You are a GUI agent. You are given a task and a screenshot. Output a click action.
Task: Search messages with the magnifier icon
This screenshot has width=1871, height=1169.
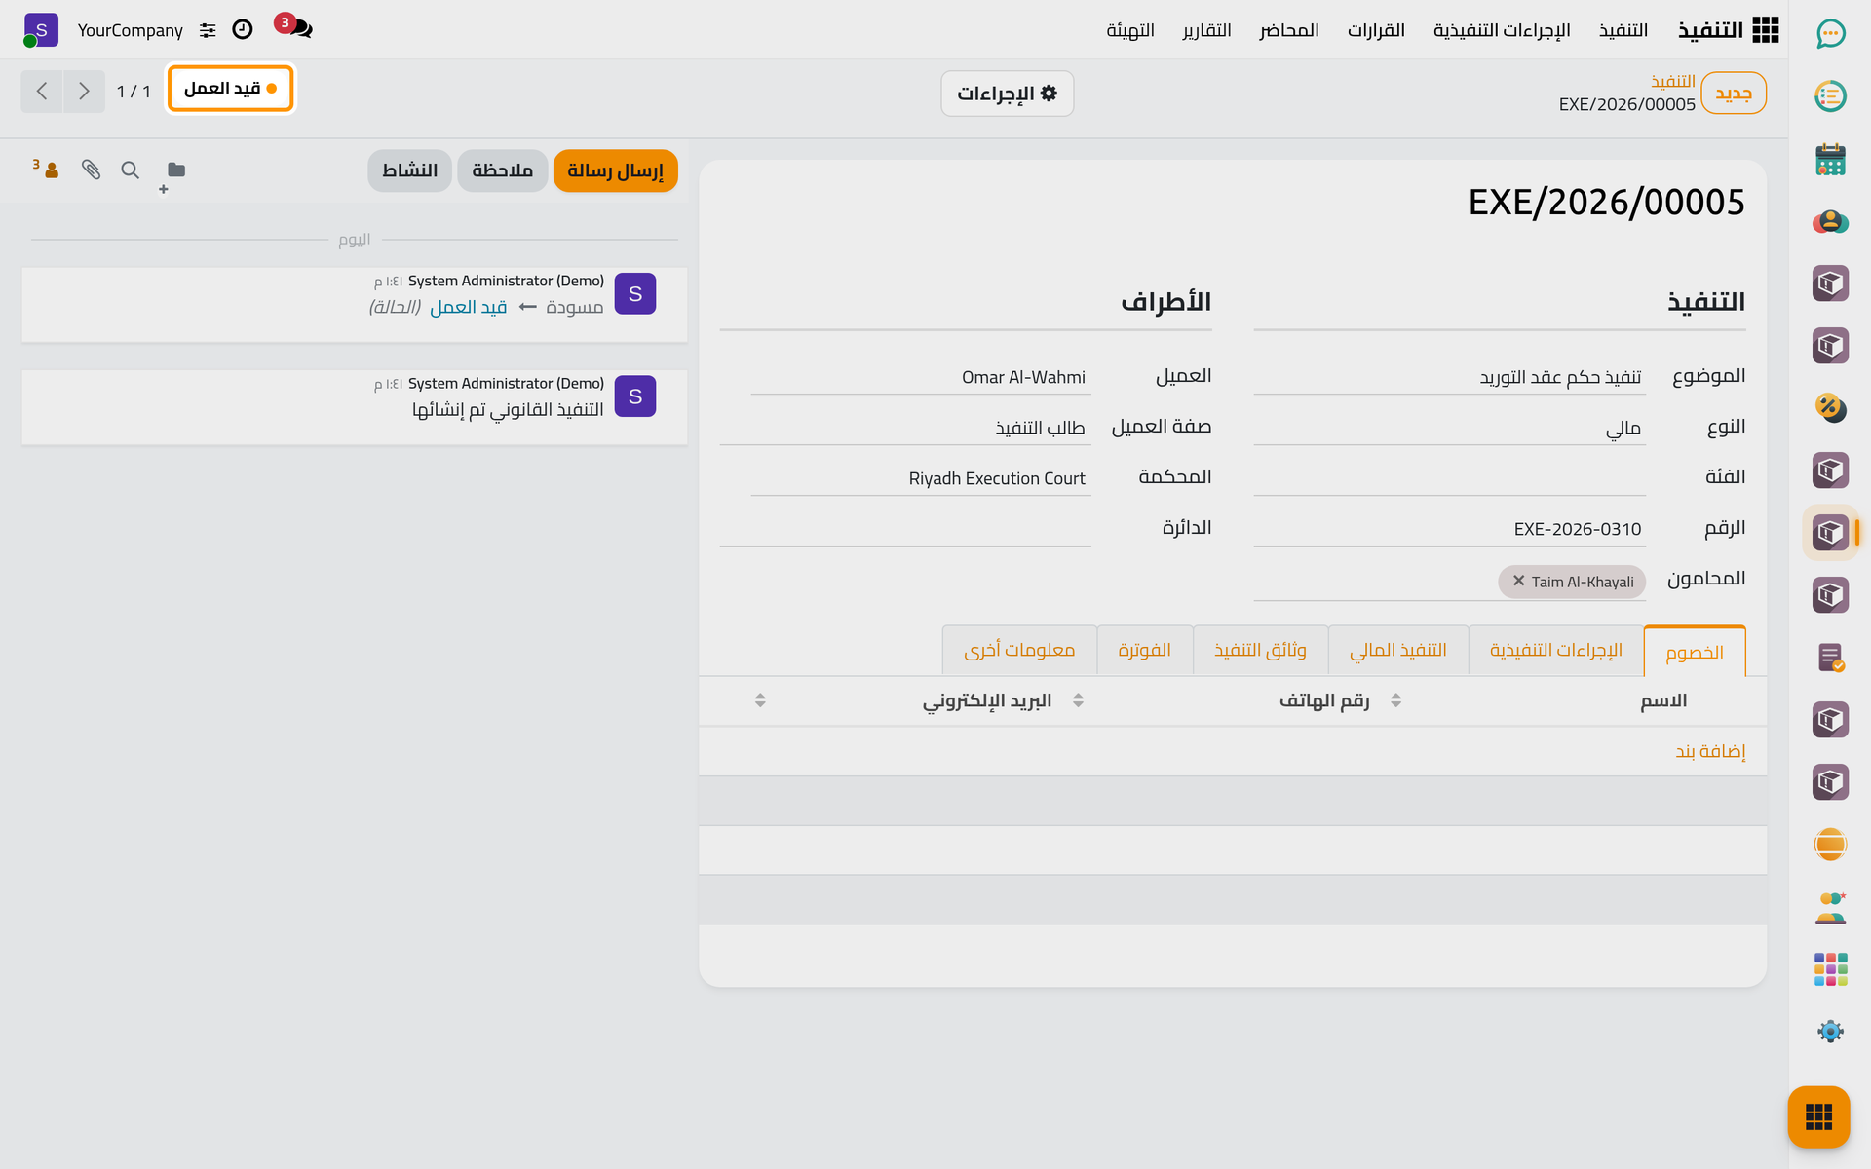(x=130, y=170)
